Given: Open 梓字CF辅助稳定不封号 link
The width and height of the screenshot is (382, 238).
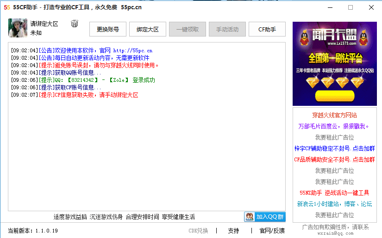Looking at the screenshot, I should 334,148.
